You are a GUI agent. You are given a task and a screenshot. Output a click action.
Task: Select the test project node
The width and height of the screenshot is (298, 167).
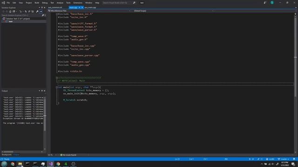[11, 21]
